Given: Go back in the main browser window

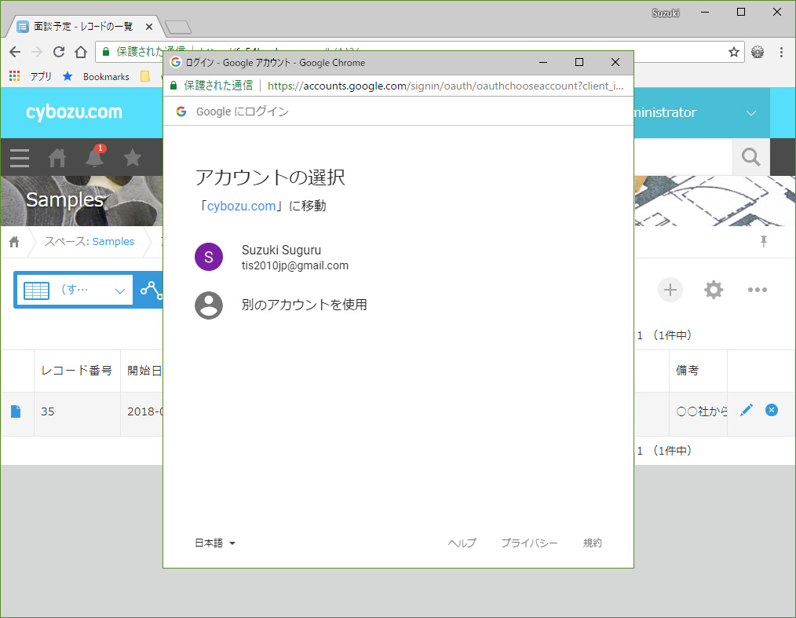Looking at the screenshot, I should [15, 52].
